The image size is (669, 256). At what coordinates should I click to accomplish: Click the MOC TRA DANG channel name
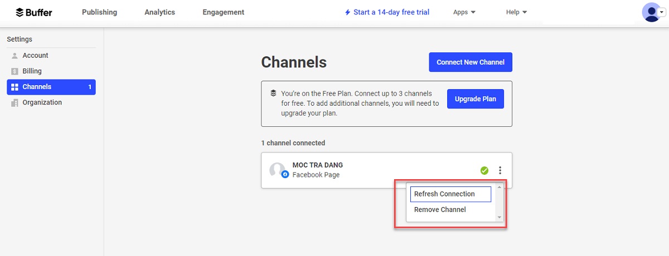coord(318,165)
